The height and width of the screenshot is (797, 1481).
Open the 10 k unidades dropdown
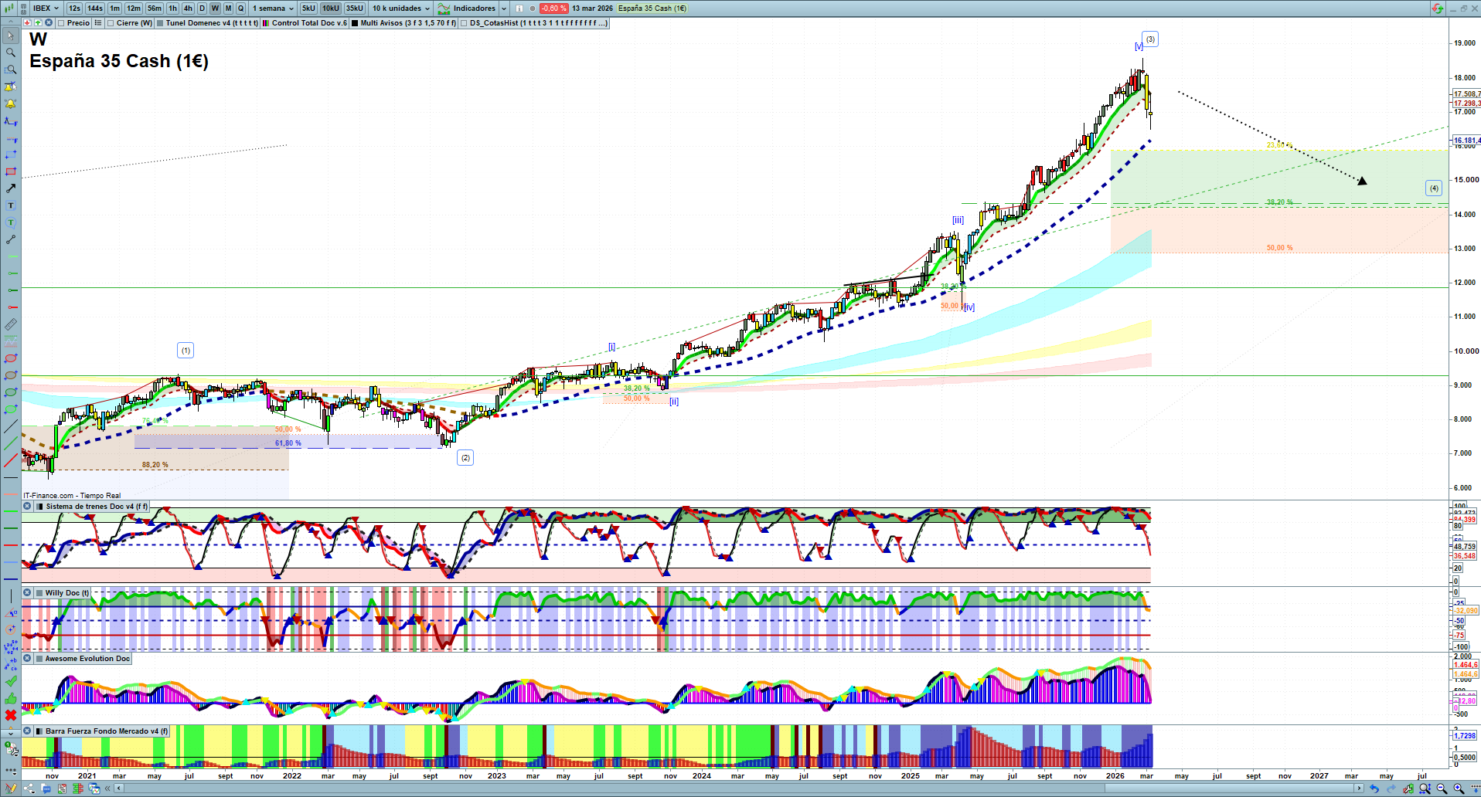tap(400, 8)
